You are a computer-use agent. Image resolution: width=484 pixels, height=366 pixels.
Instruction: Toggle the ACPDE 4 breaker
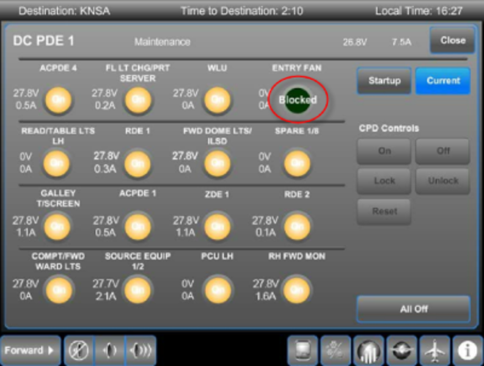(x=59, y=100)
